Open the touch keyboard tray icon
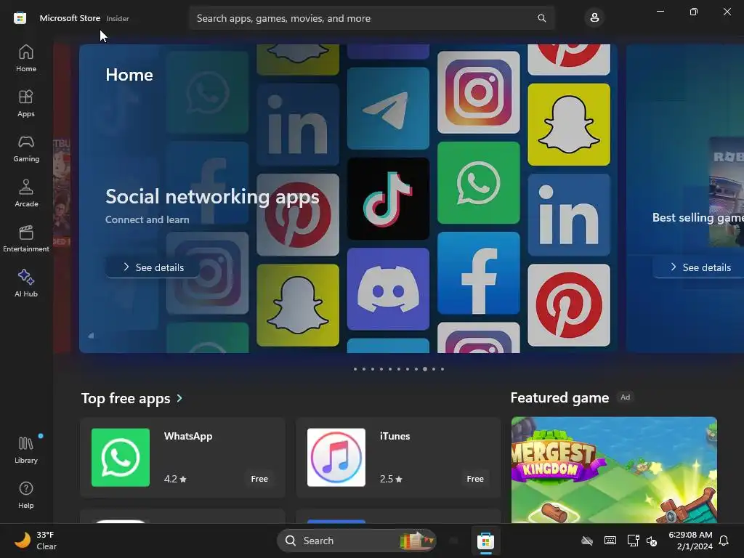This screenshot has width=744, height=558. pos(610,541)
